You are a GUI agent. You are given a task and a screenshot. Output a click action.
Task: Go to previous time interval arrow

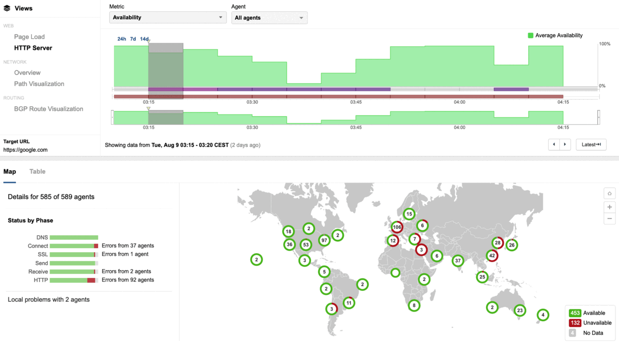554,144
